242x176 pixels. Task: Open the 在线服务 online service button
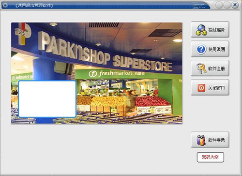(210, 29)
